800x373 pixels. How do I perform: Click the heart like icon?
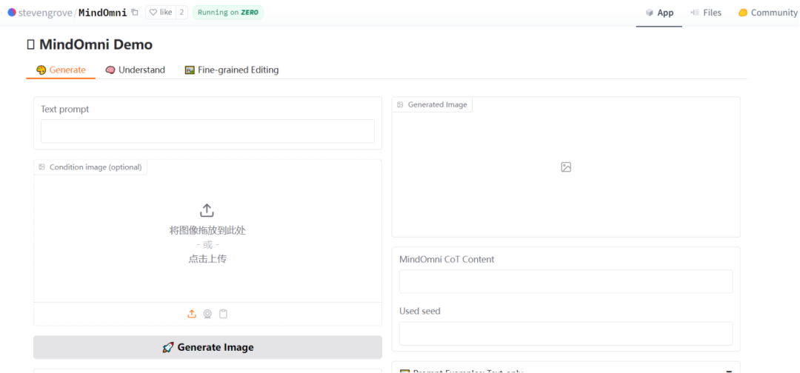153,13
